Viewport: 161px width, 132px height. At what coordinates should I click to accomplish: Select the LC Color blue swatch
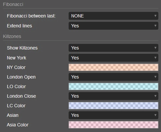point(113,106)
